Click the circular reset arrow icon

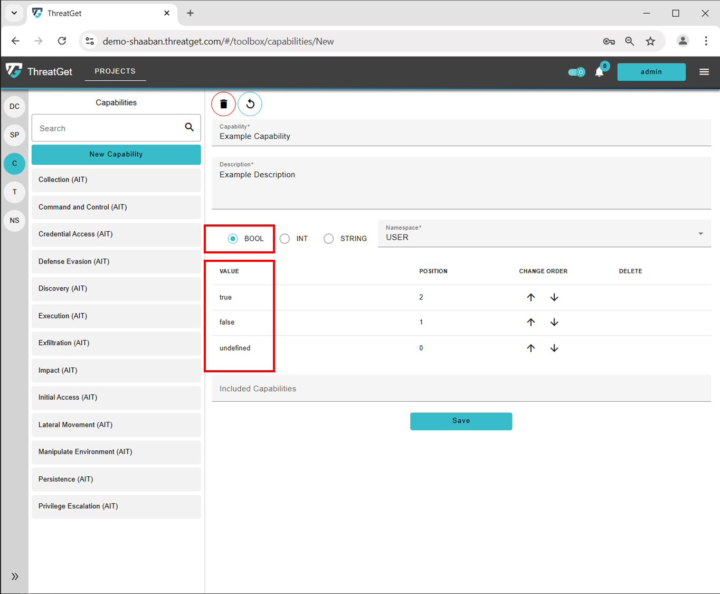click(250, 104)
